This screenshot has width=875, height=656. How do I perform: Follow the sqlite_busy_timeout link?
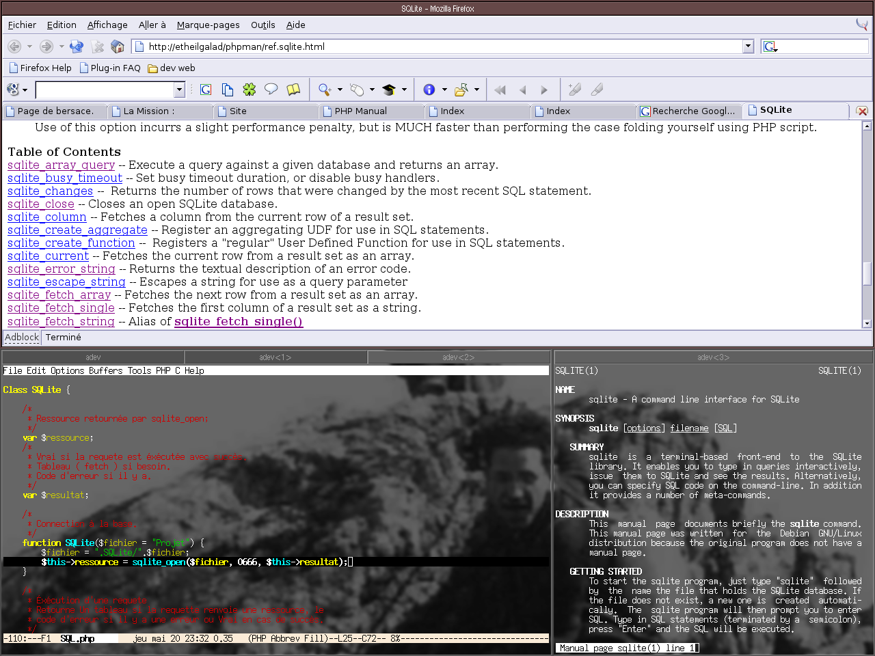(65, 178)
